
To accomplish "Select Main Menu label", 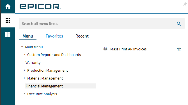I will pyautogui.click(x=34, y=47).
